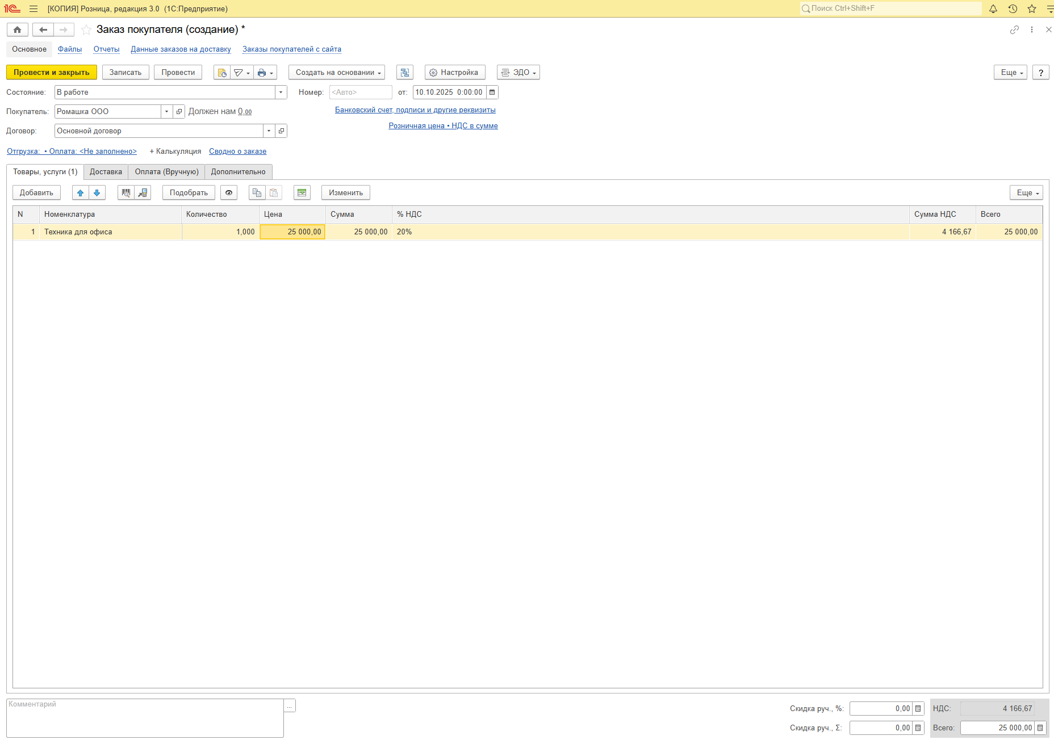Move row up with blue arrow

click(81, 193)
